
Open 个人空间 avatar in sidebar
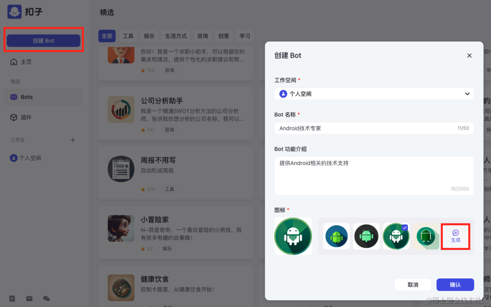(x=14, y=158)
